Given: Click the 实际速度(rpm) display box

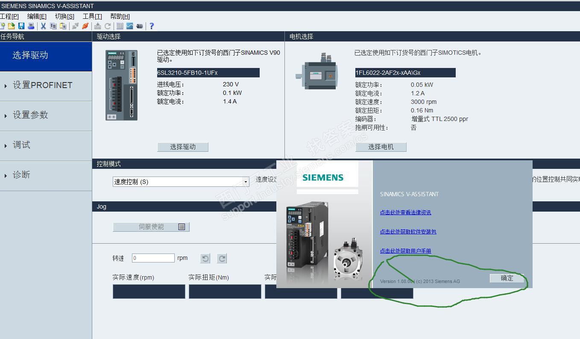Looking at the screenshot, I should [x=149, y=292].
